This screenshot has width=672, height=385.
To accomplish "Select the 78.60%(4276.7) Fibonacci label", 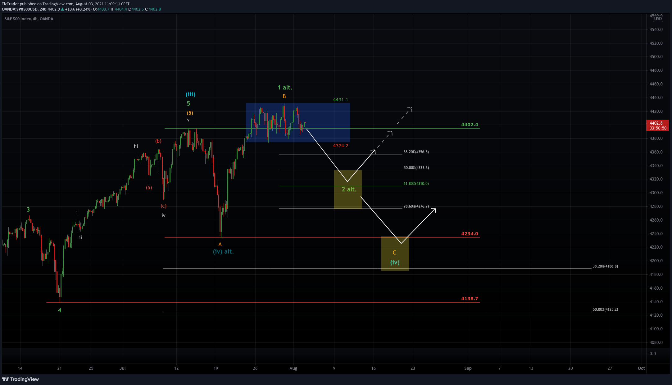I will coord(416,206).
